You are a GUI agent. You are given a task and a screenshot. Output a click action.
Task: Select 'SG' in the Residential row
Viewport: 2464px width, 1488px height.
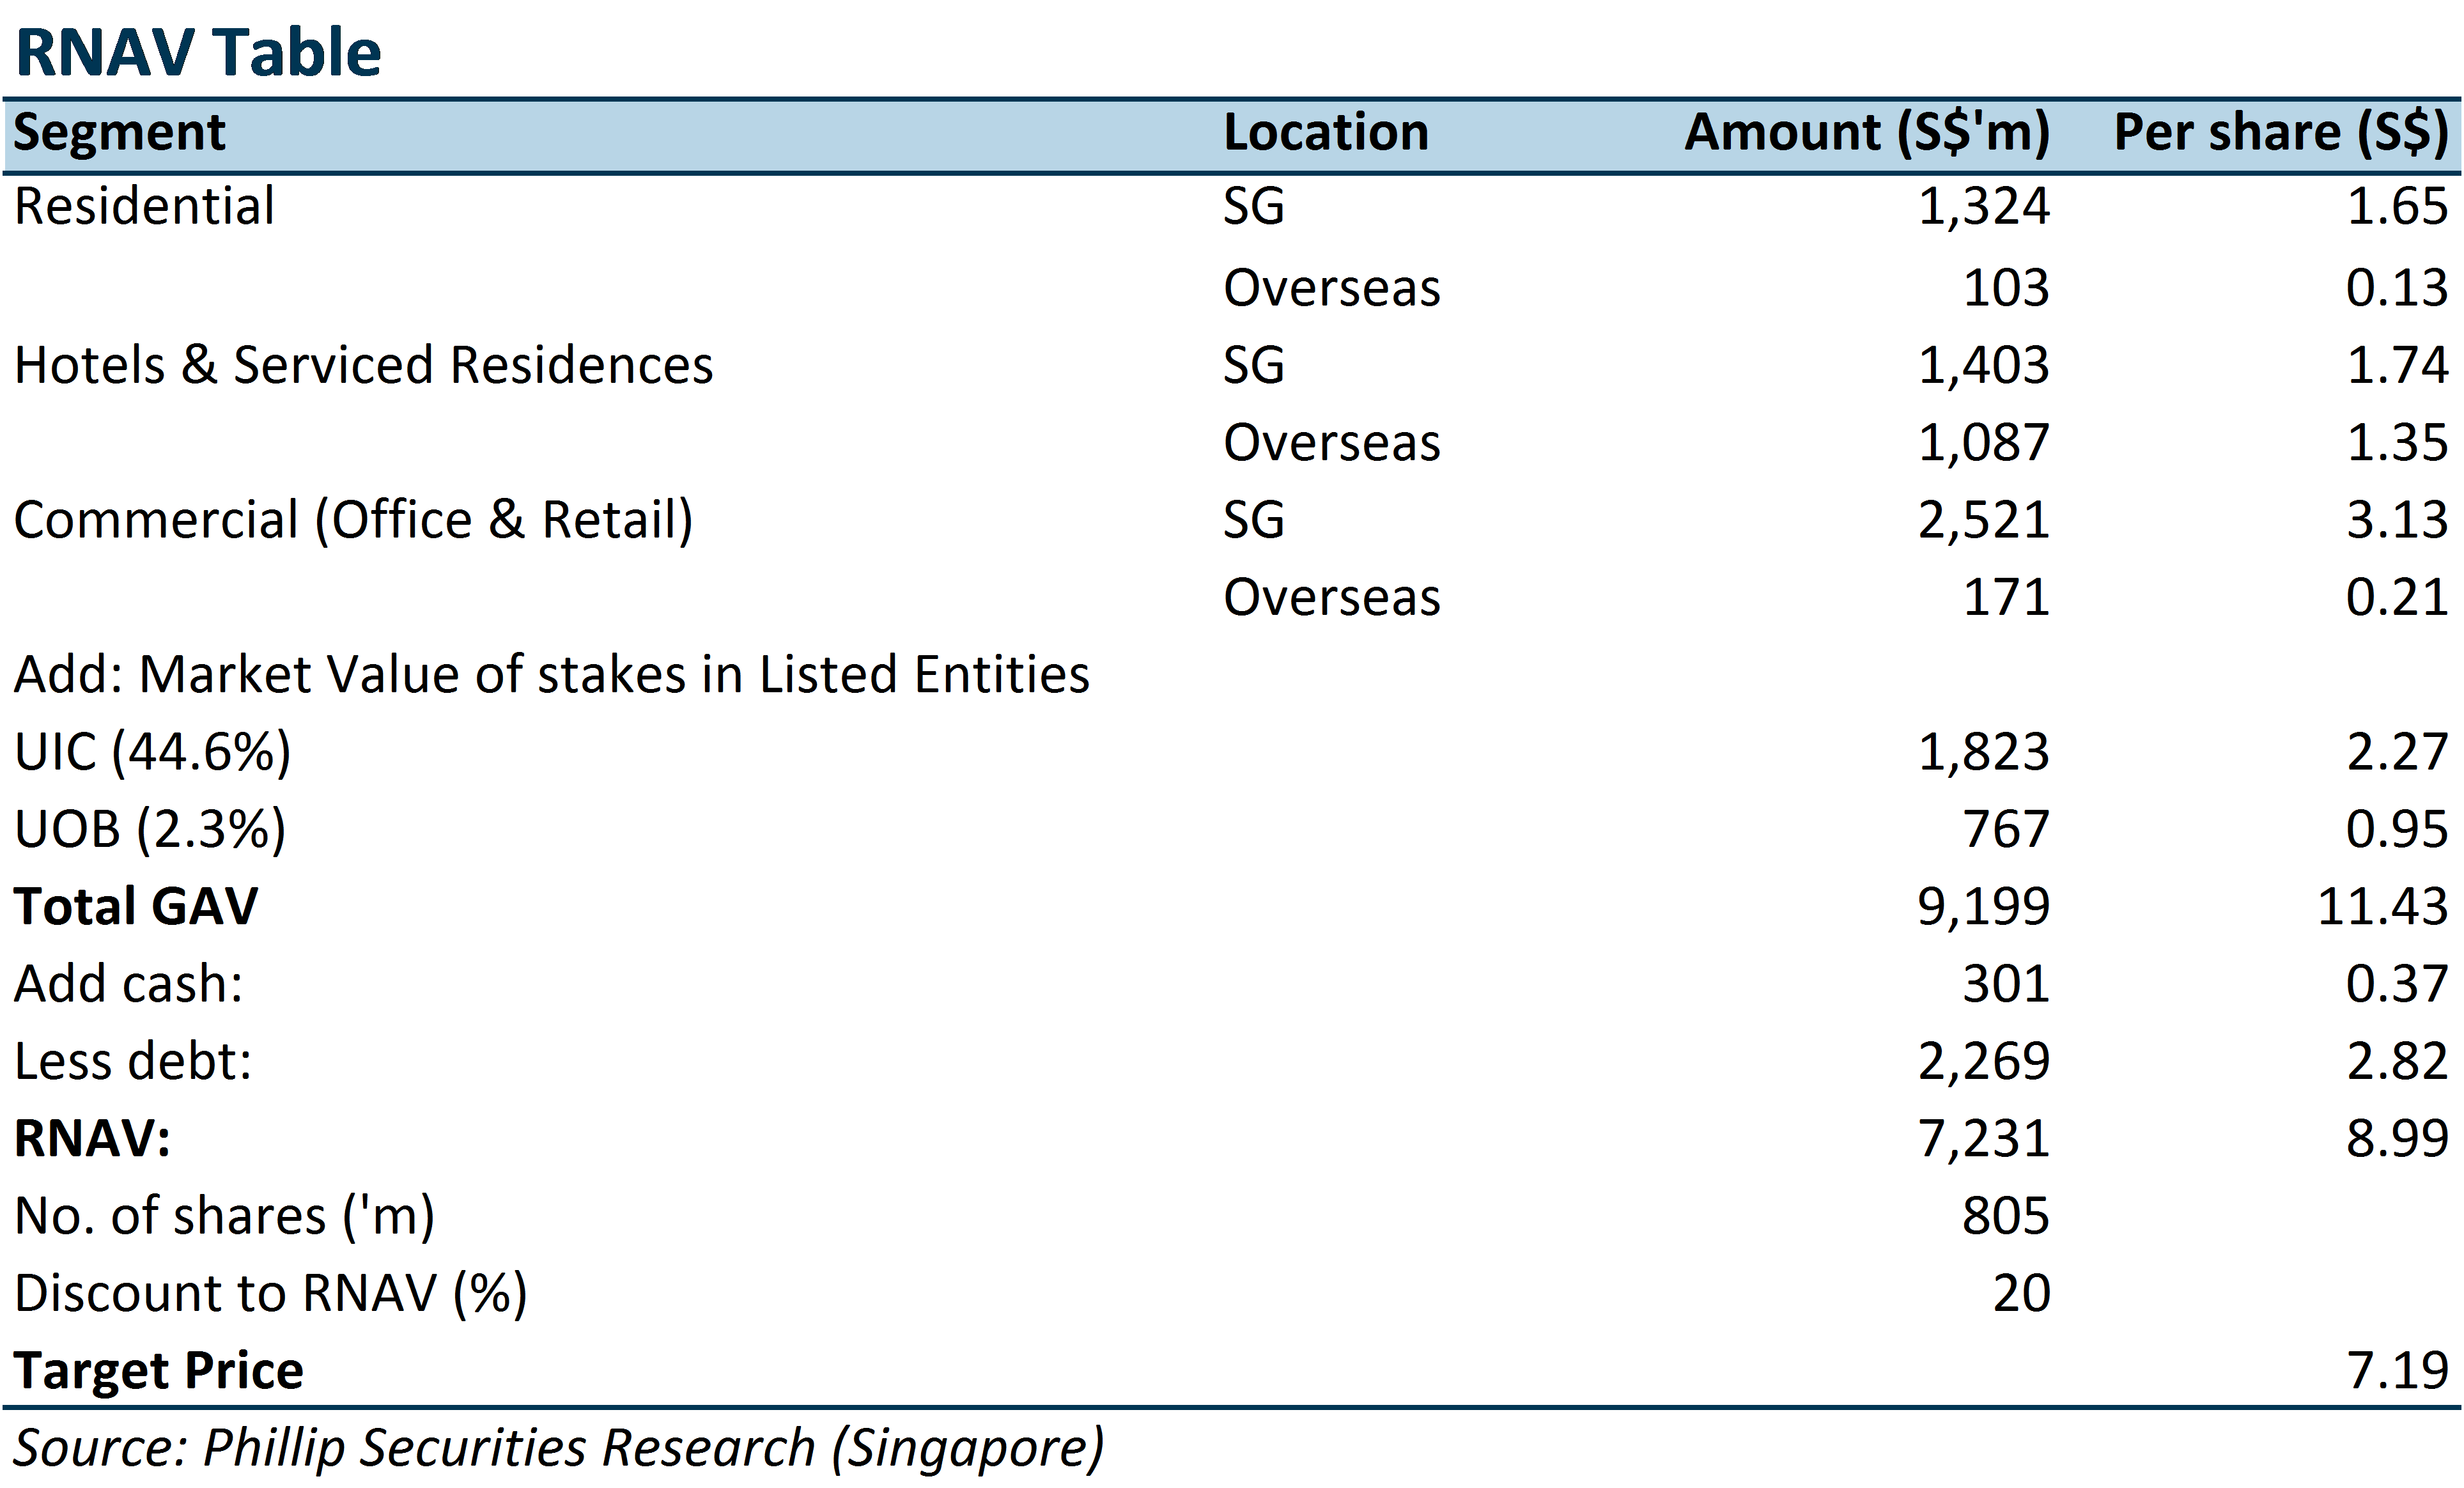(1254, 207)
